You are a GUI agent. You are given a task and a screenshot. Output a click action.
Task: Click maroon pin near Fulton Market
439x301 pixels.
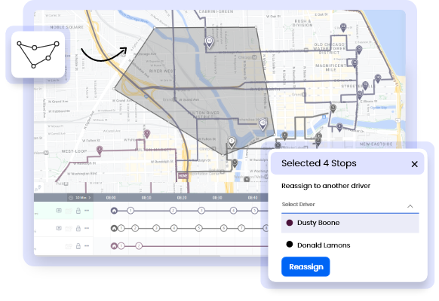point(147,134)
